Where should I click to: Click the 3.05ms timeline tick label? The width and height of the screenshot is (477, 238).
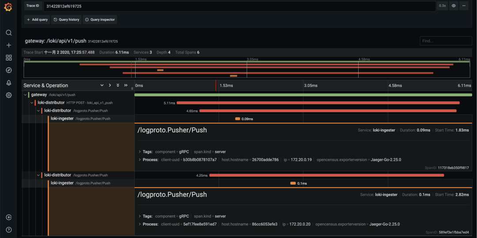tap(310, 86)
